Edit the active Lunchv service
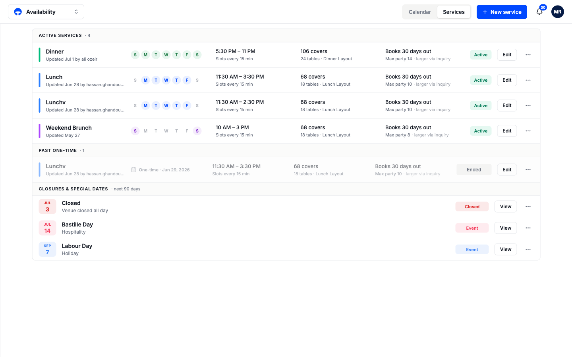Viewport: 572px width, 357px height. click(x=507, y=106)
